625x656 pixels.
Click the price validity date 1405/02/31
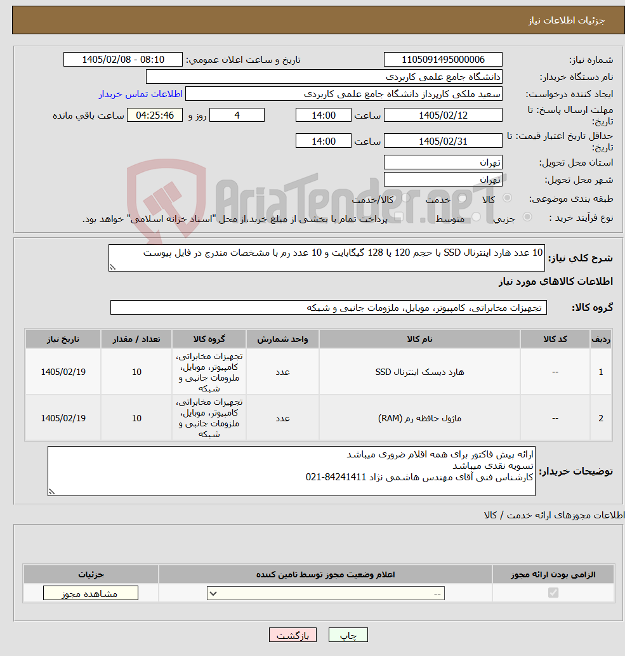[443, 141]
